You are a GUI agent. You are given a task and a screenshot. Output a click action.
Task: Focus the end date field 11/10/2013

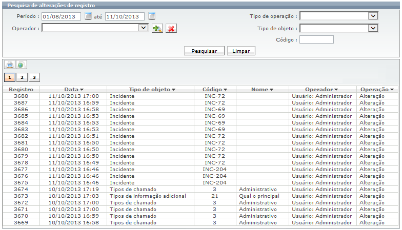coord(125,16)
